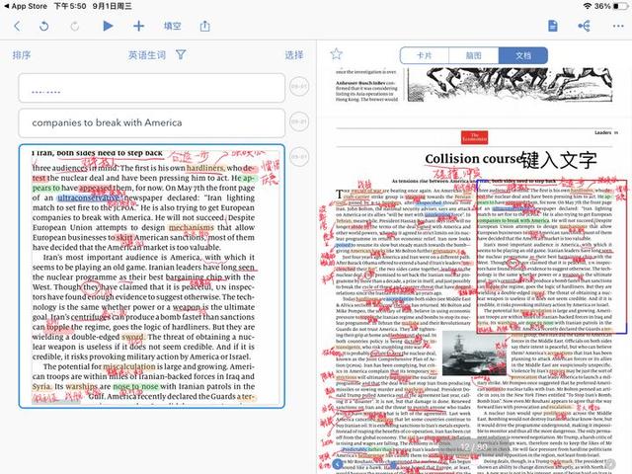632x474 pixels.
Task: Open the share/export icon
Action: pos(204,27)
